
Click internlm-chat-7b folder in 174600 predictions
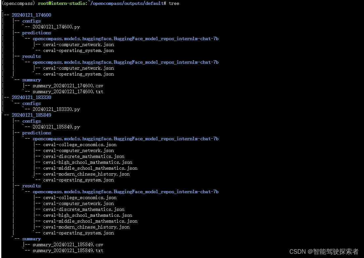click(x=126, y=39)
